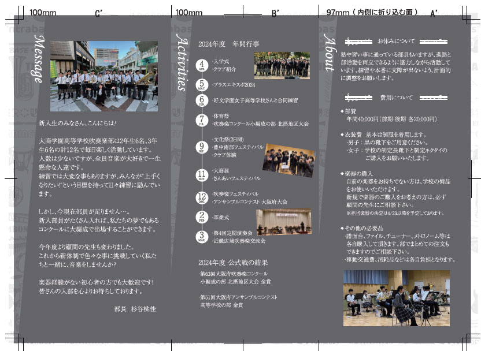Click the May (5) month circle marker

click(202, 85)
